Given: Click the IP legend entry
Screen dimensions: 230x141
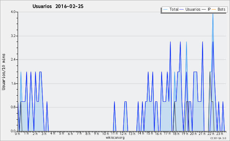Looking at the screenshot, I should pos(206,9).
